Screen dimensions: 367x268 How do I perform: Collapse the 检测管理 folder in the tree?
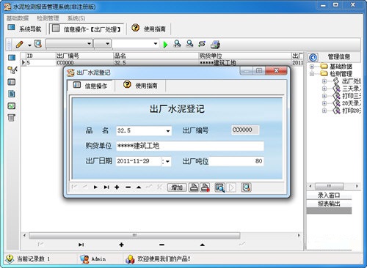pyautogui.click(x=312, y=73)
